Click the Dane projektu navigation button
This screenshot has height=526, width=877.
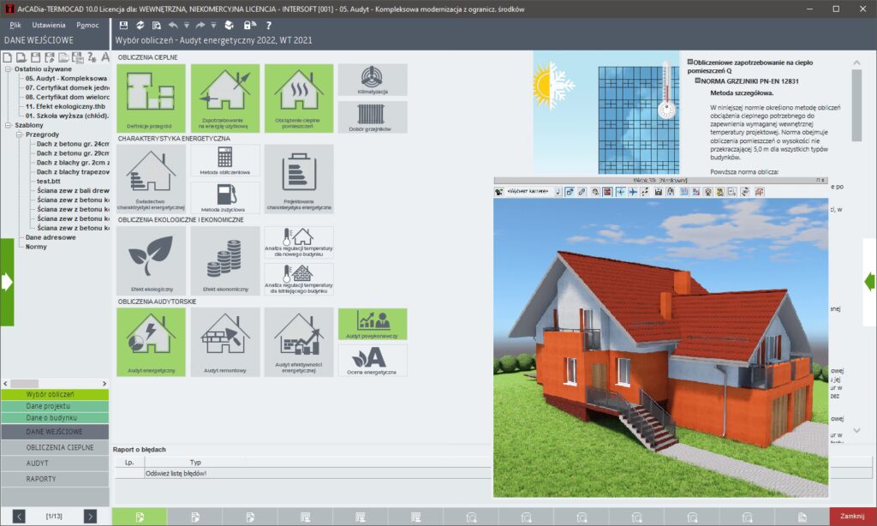coord(55,406)
